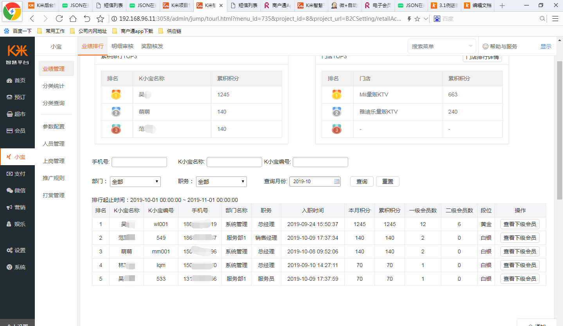Select 推广规则 in the submenu
Viewport: 563px width, 326px height.
click(x=54, y=178)
